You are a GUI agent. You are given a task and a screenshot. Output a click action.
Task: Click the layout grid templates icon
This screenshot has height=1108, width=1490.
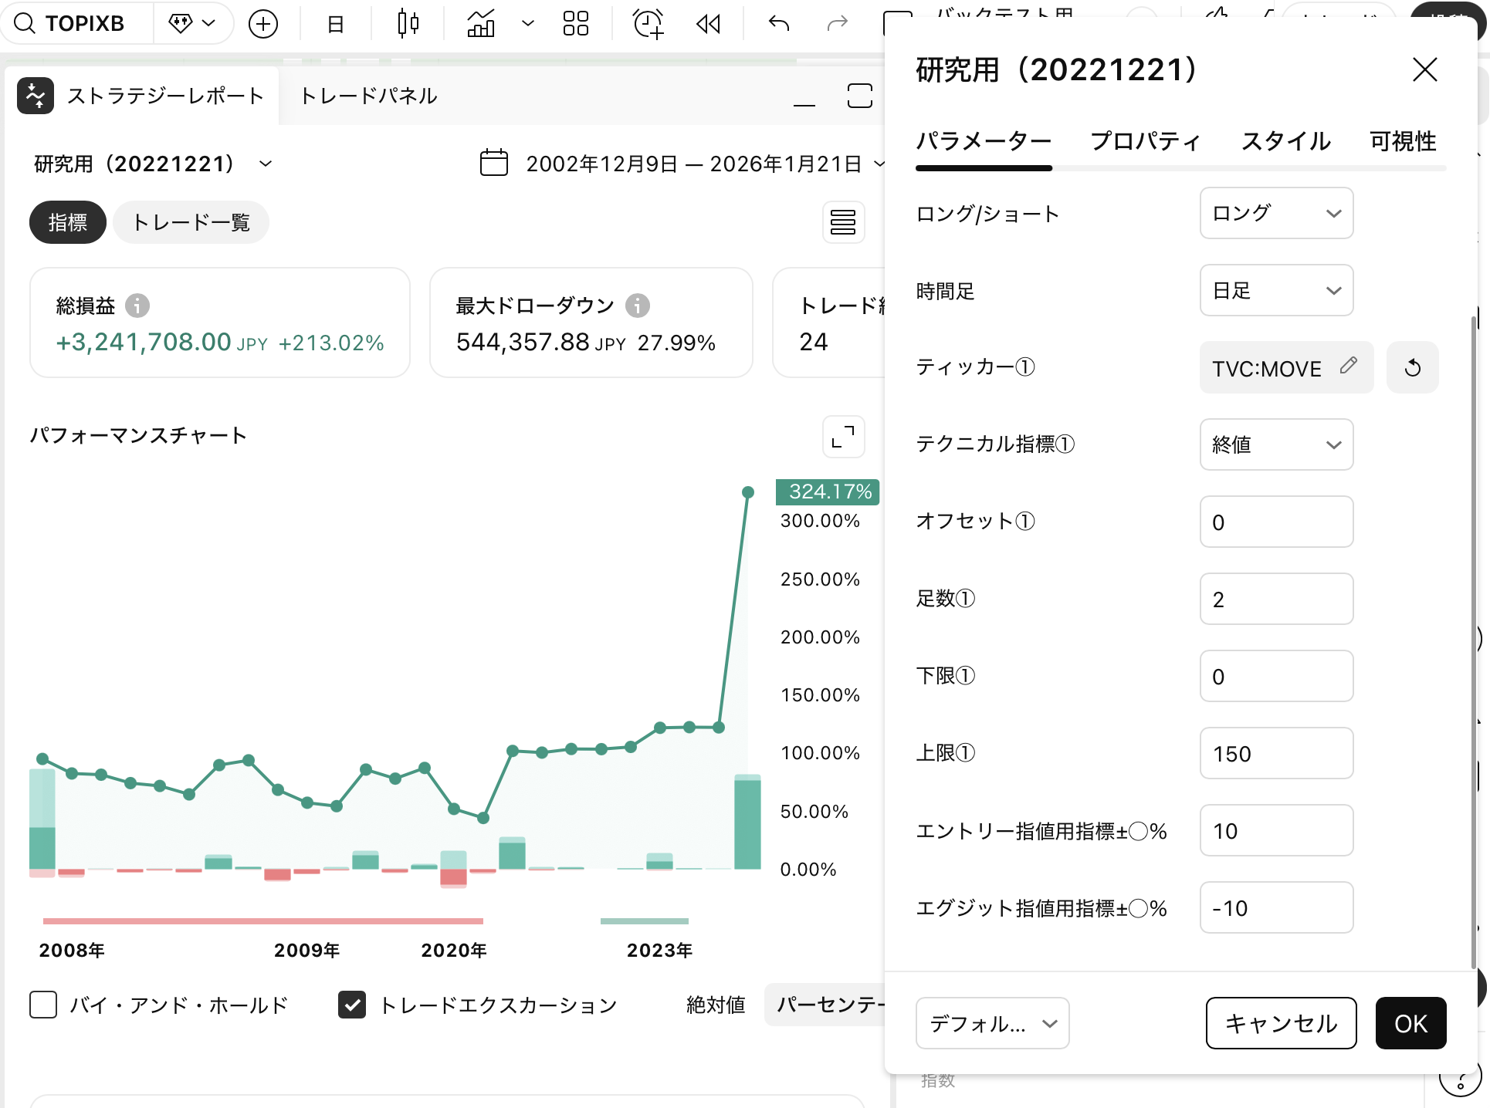click(576, 24)
